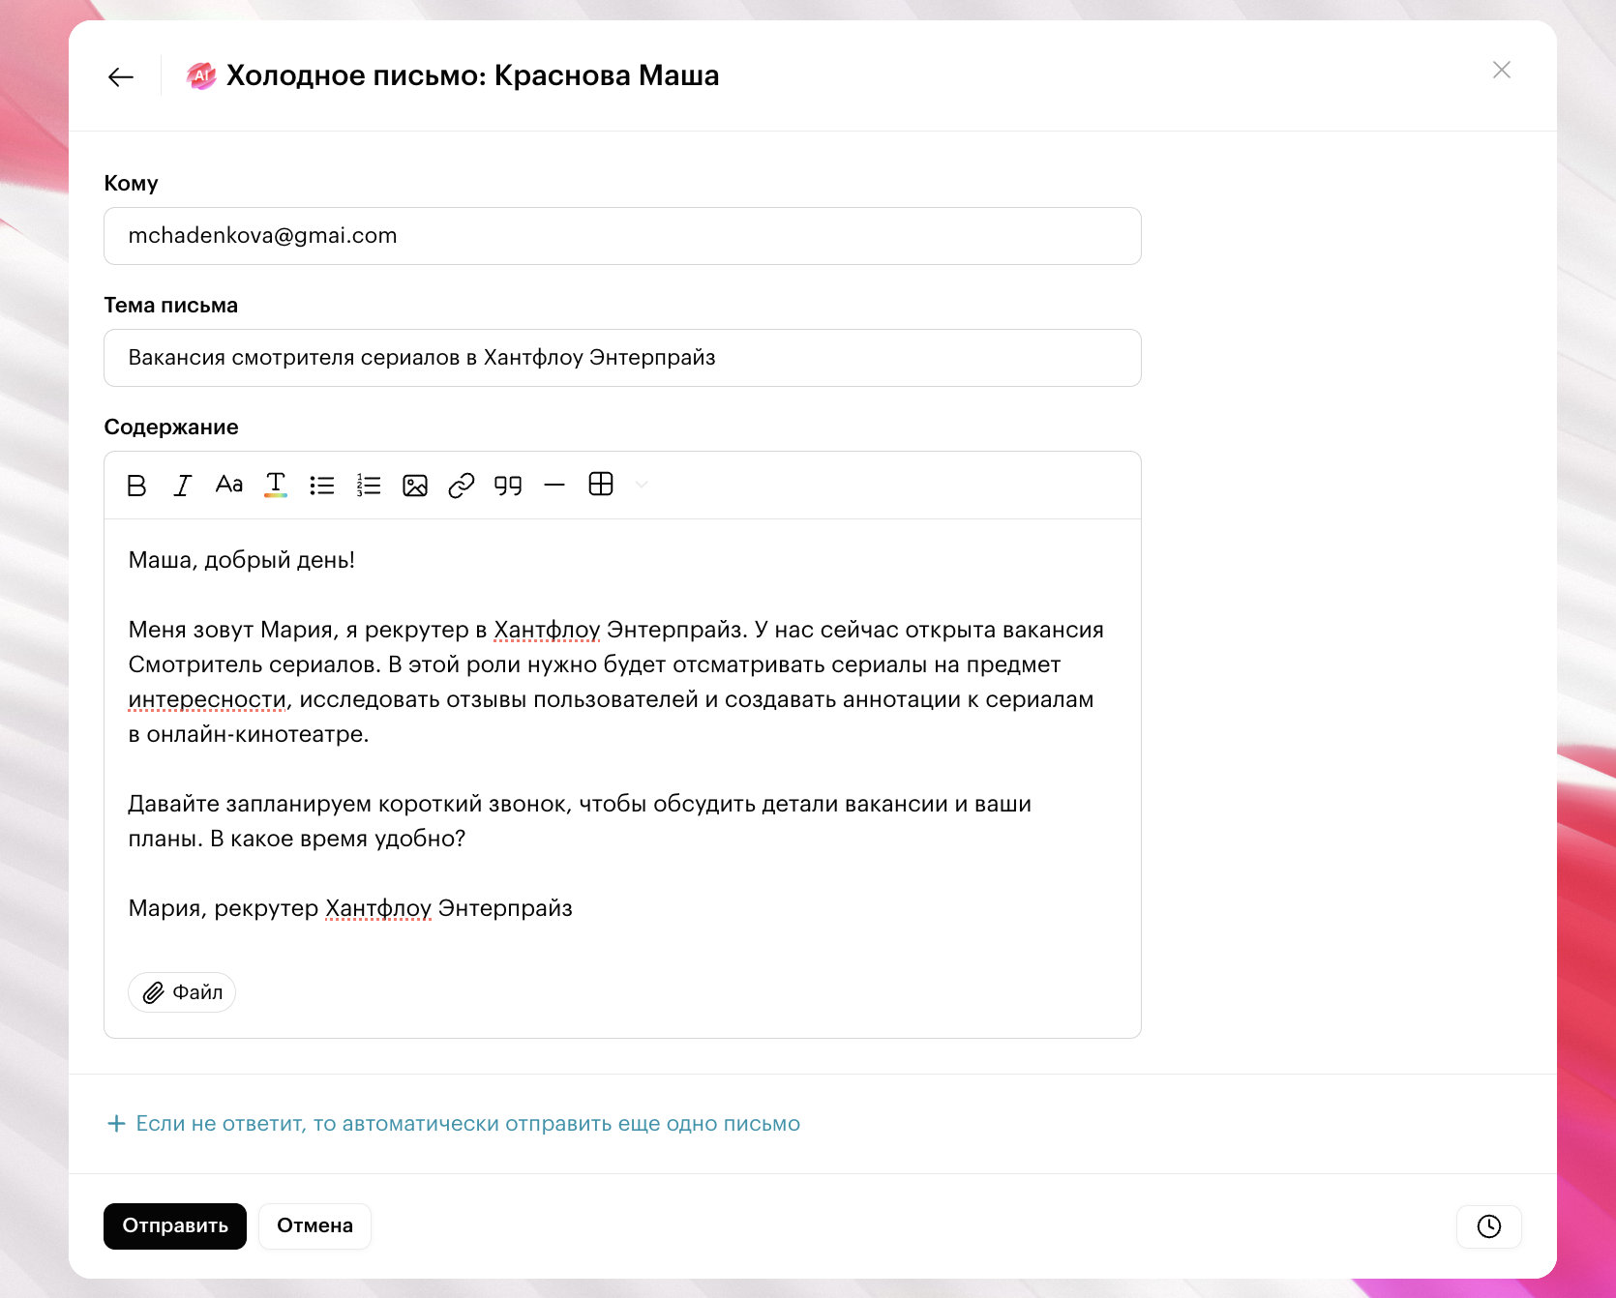Toggle bold formatting in editor toolbar
This screenshot has height=1298, width=1616.
coord(136,486)
